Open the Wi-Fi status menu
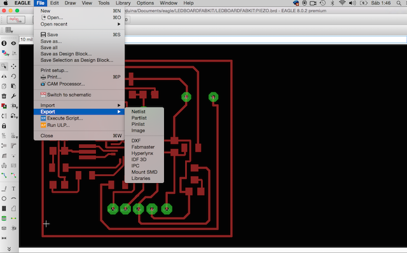The height and width of the screenshot is (253, 407). pyautogui.click(x=342, y=3)
